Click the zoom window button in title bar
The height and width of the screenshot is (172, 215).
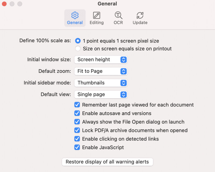[x=20, y=4]
